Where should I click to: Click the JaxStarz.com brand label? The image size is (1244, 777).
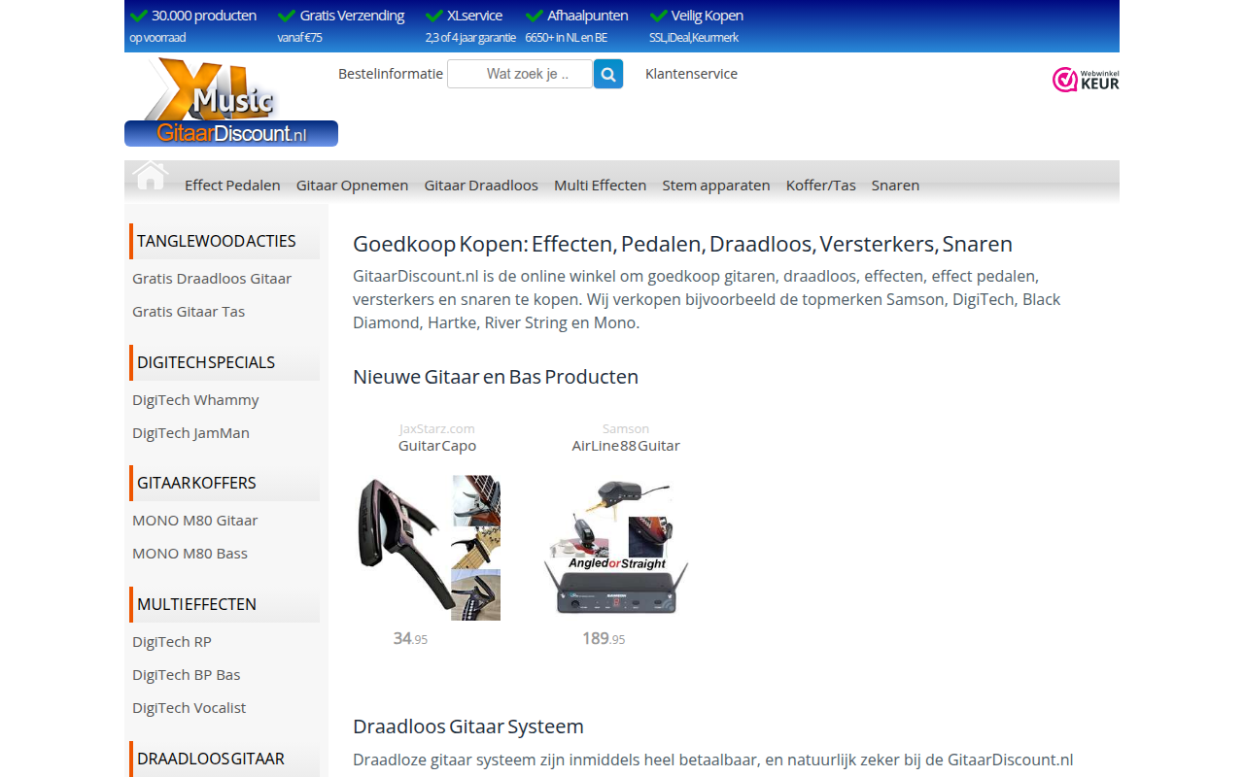437,428
